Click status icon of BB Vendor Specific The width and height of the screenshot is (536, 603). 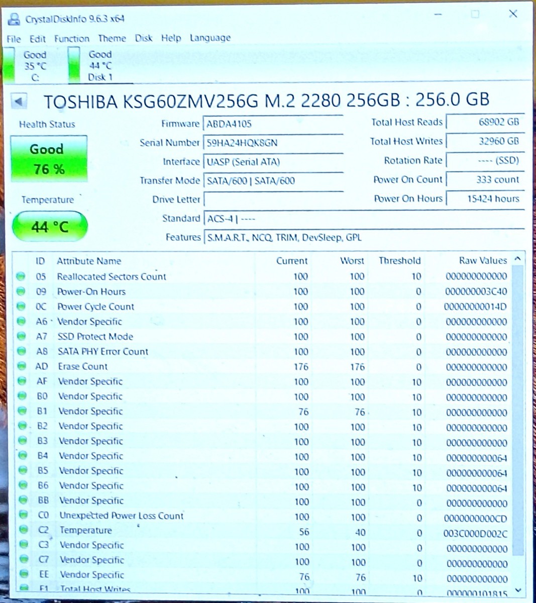pyautogui.click(x=23, y=500)
